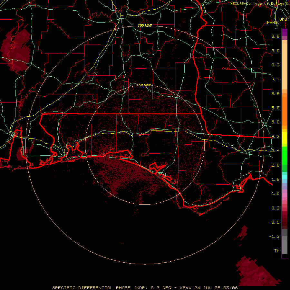Pick the cyan color bar segment

tap(285, 177)
